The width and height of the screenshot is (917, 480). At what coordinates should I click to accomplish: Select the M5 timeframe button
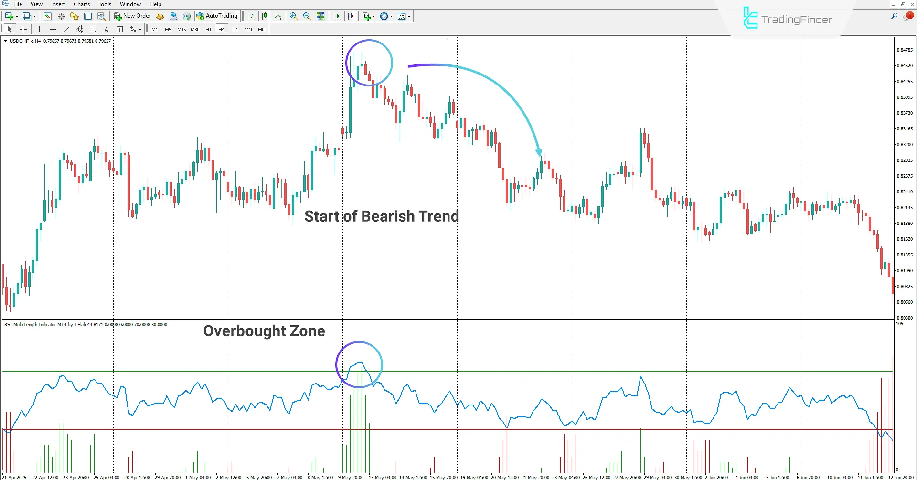(x=168, y=29)
